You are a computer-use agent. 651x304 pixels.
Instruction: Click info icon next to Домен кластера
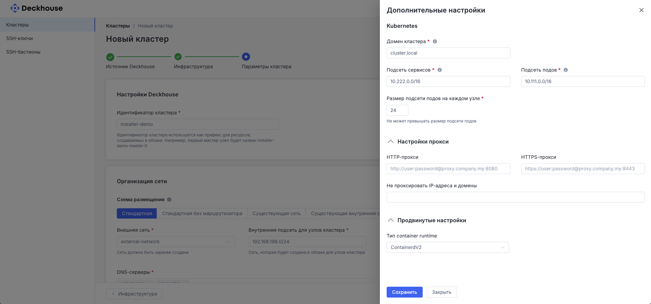click(x=435, y=41)
